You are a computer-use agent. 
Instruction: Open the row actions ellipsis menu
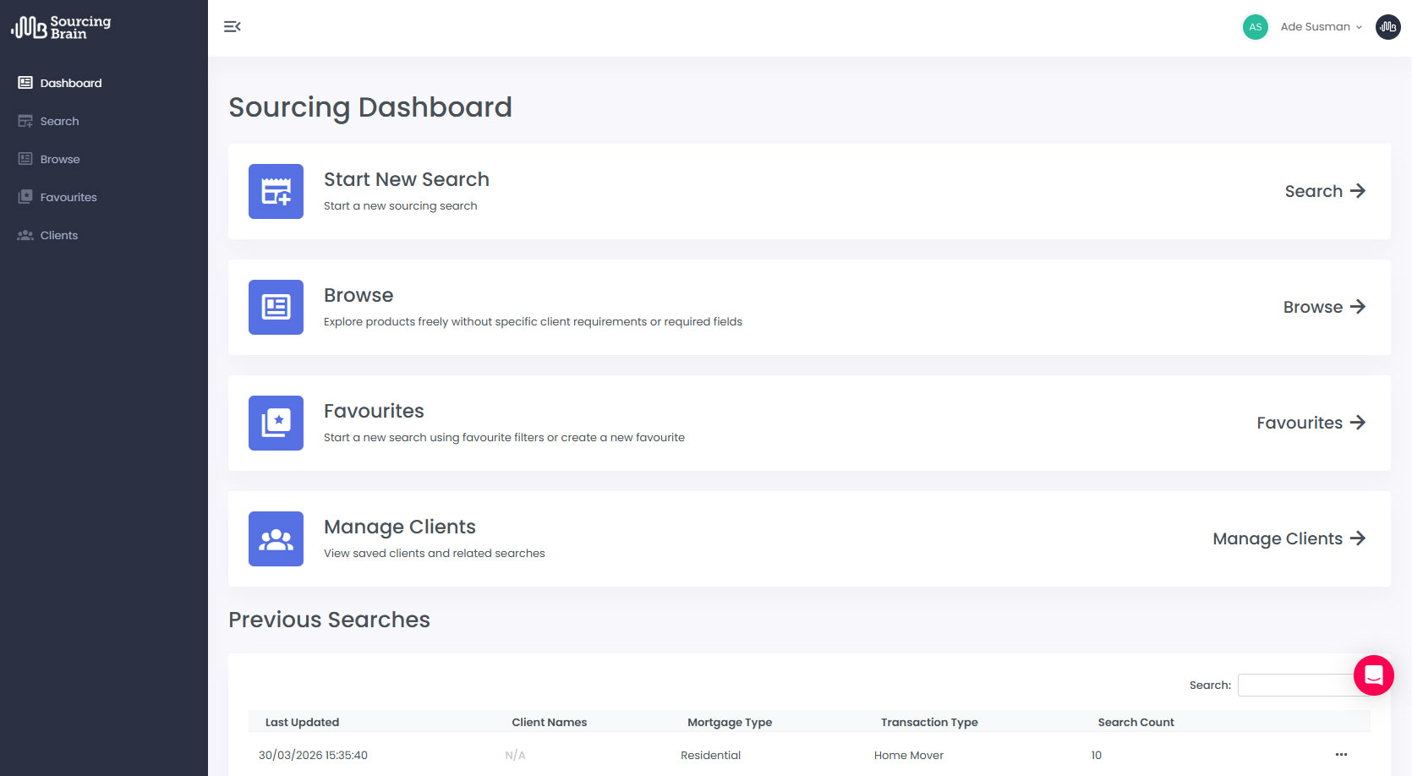pos(1341,754)
